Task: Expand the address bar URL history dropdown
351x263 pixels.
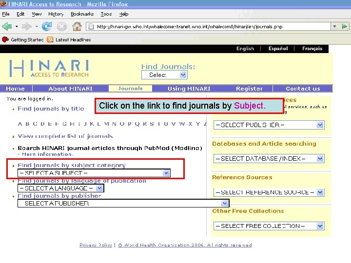Action: pyautogui.click(x=334, y=27)
